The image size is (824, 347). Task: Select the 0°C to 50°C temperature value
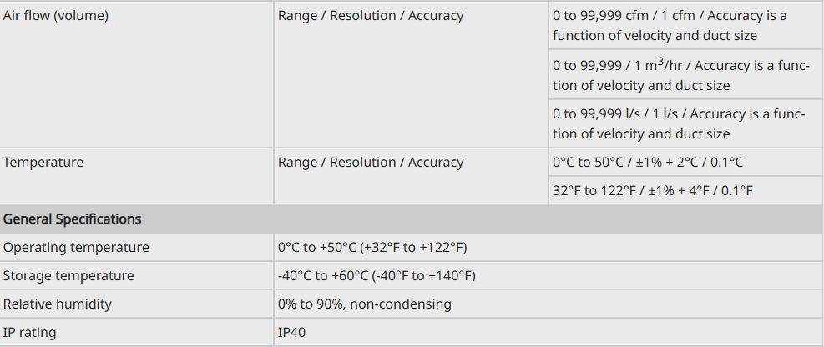648,162
